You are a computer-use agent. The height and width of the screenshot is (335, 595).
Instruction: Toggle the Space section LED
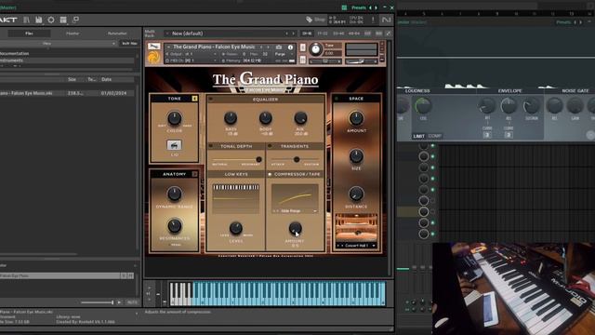pyautogui.click(x=337, y=99)
